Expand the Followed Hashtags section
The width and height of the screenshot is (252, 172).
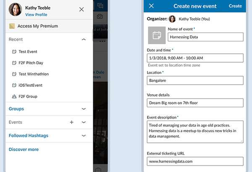click(x=84, y=136)
